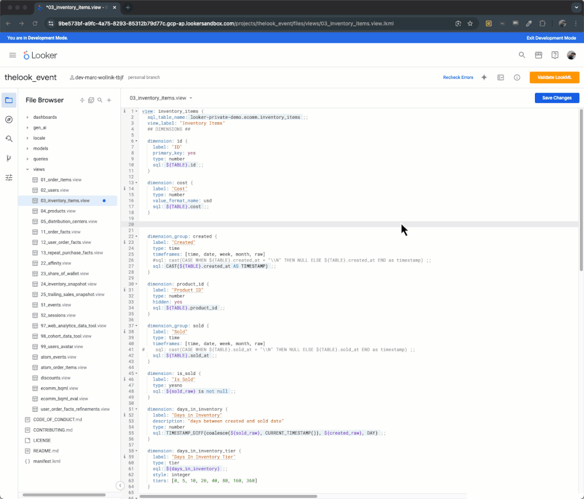Open browser extensions puzzle icon
This screenshot has width=584, height=499.
point(542,23)
